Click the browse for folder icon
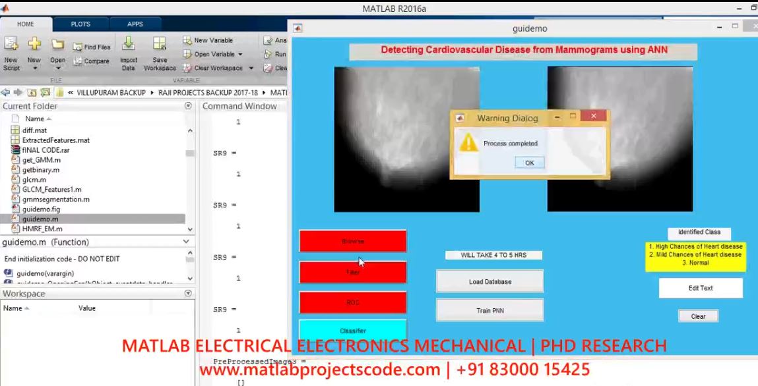 (46, 92)
